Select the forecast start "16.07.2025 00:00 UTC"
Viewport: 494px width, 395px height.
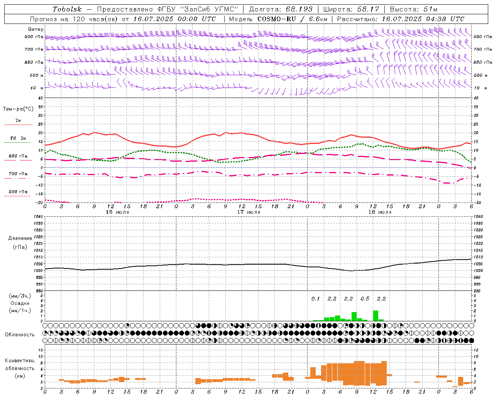click(174, 19)
